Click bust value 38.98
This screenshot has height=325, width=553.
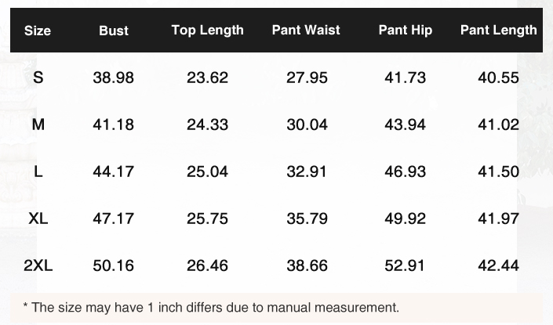tap(114, 78)
